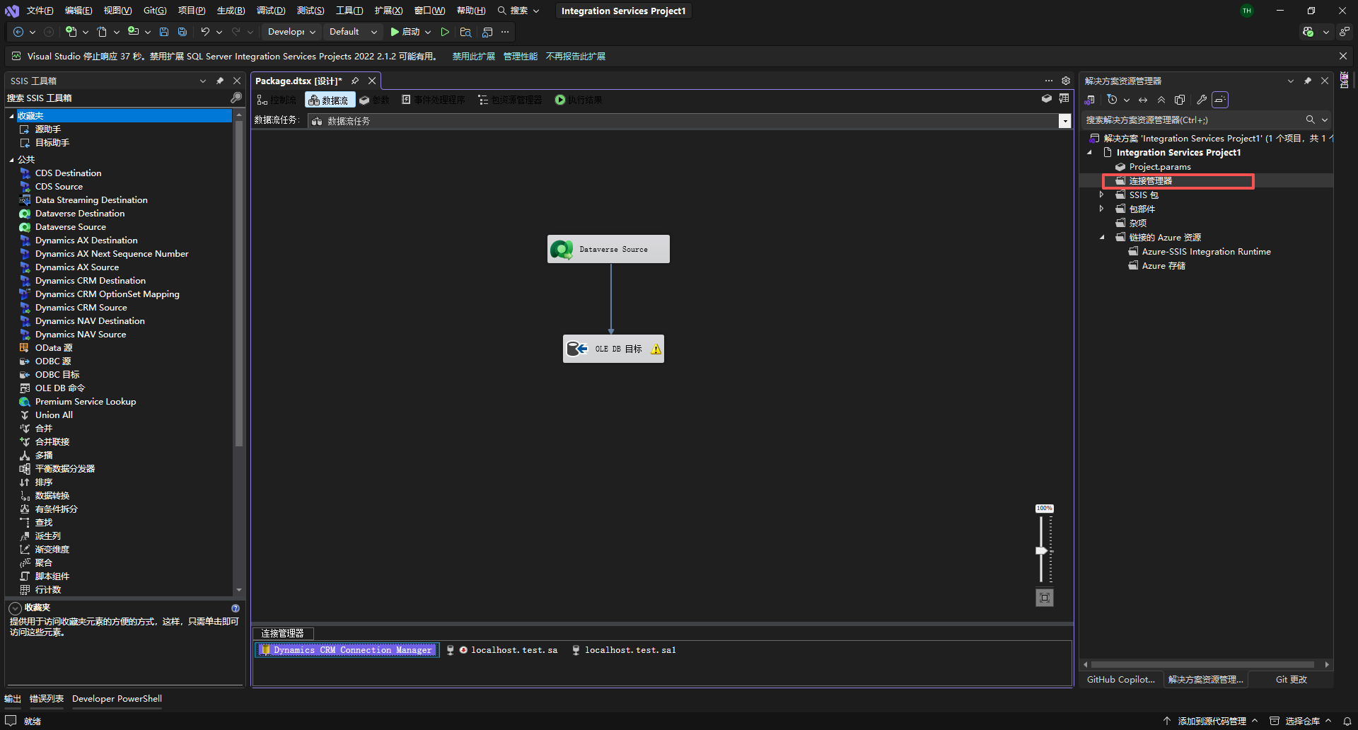Image resolution: width=1358 pixels, height=730 pixels.
Task: Expand the SSIS 包 node
Action: point(1101,195)
